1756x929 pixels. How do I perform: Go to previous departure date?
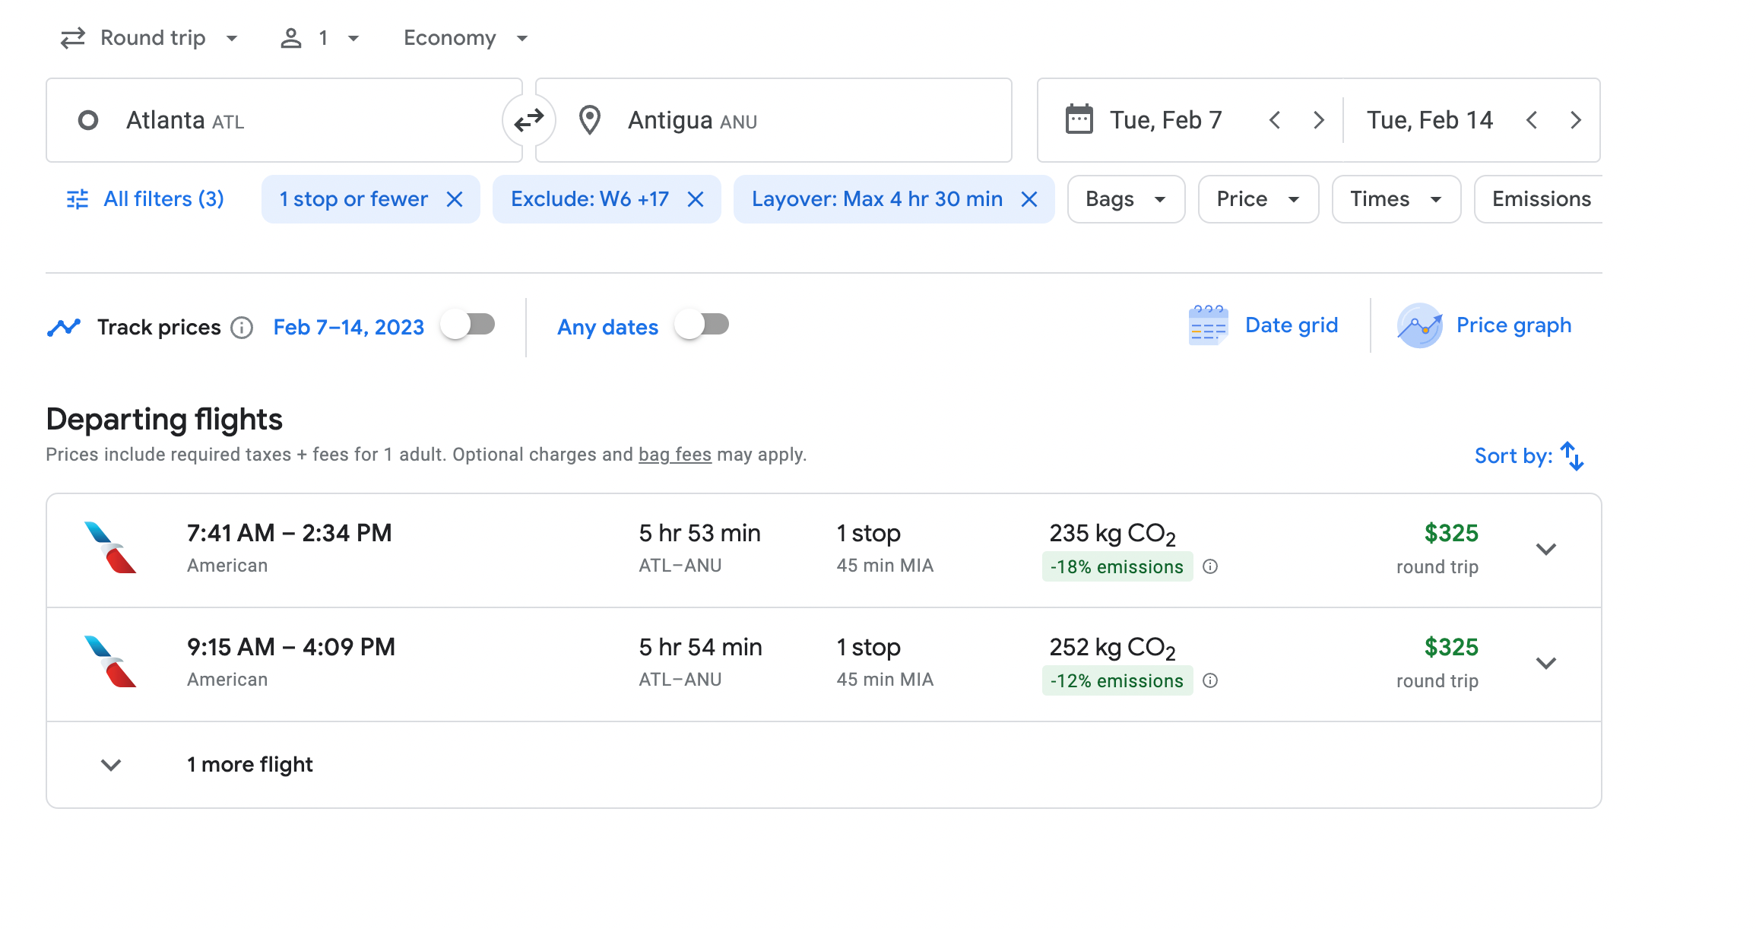[x=1275, y=120]
